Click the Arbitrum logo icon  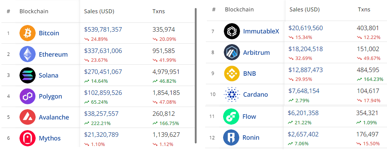232,52
